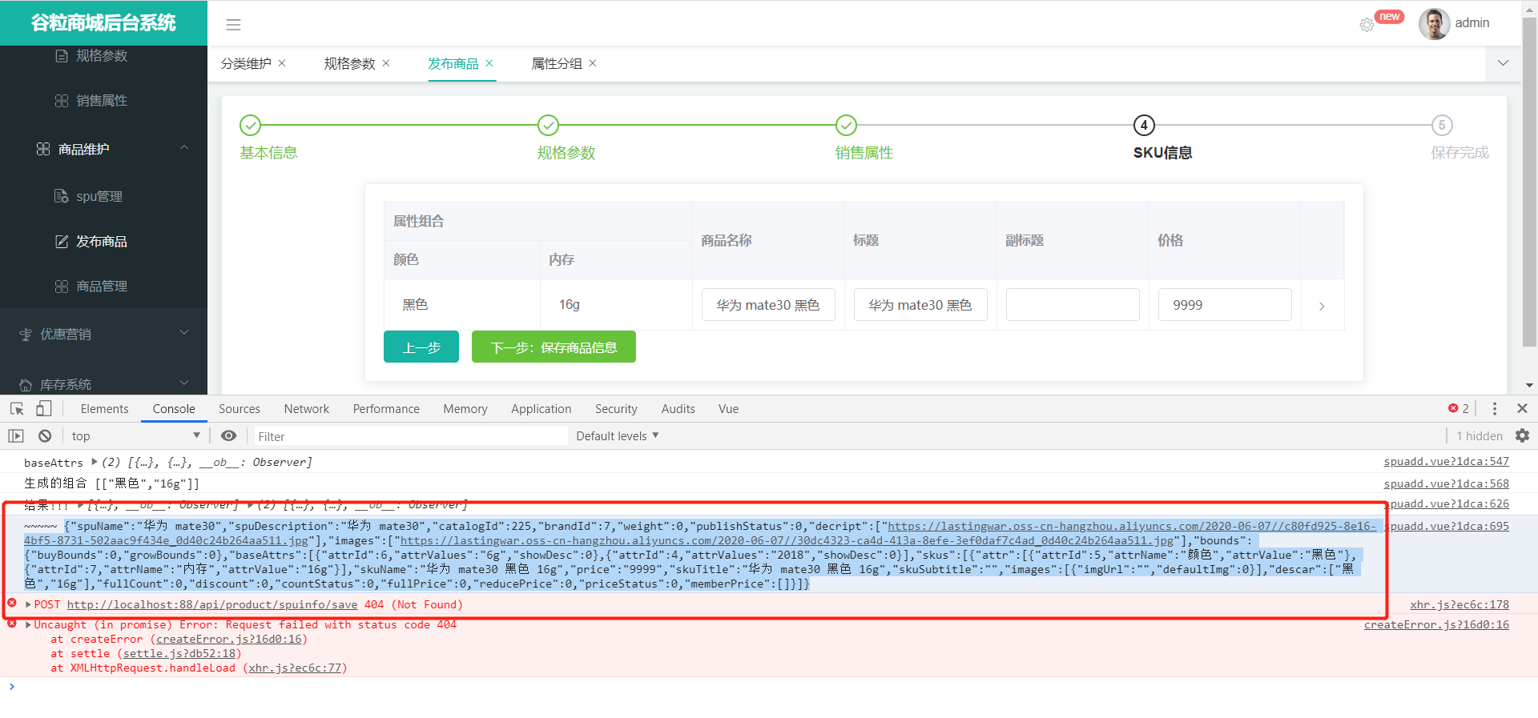Open the tabs dropdown chevron

(x=1503, y=63)
